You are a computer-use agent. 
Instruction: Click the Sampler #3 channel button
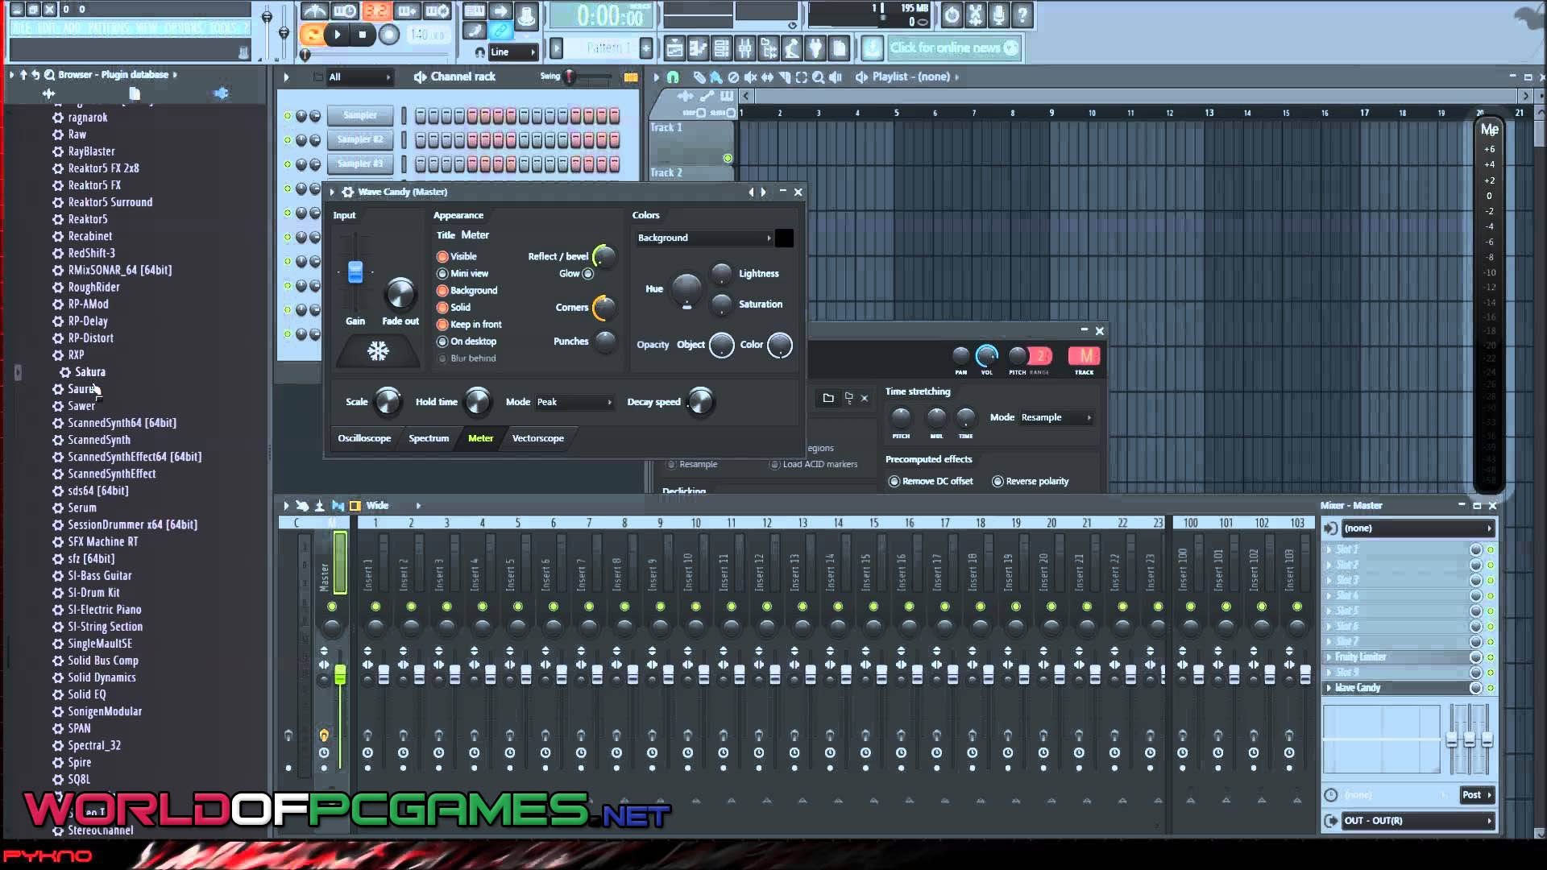click(x=360, y=164)
